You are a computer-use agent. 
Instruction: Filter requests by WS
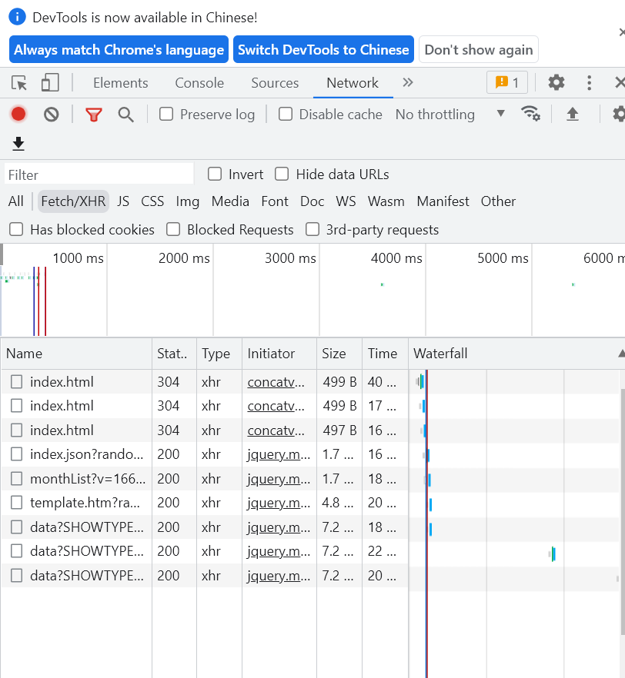[346, 201]
